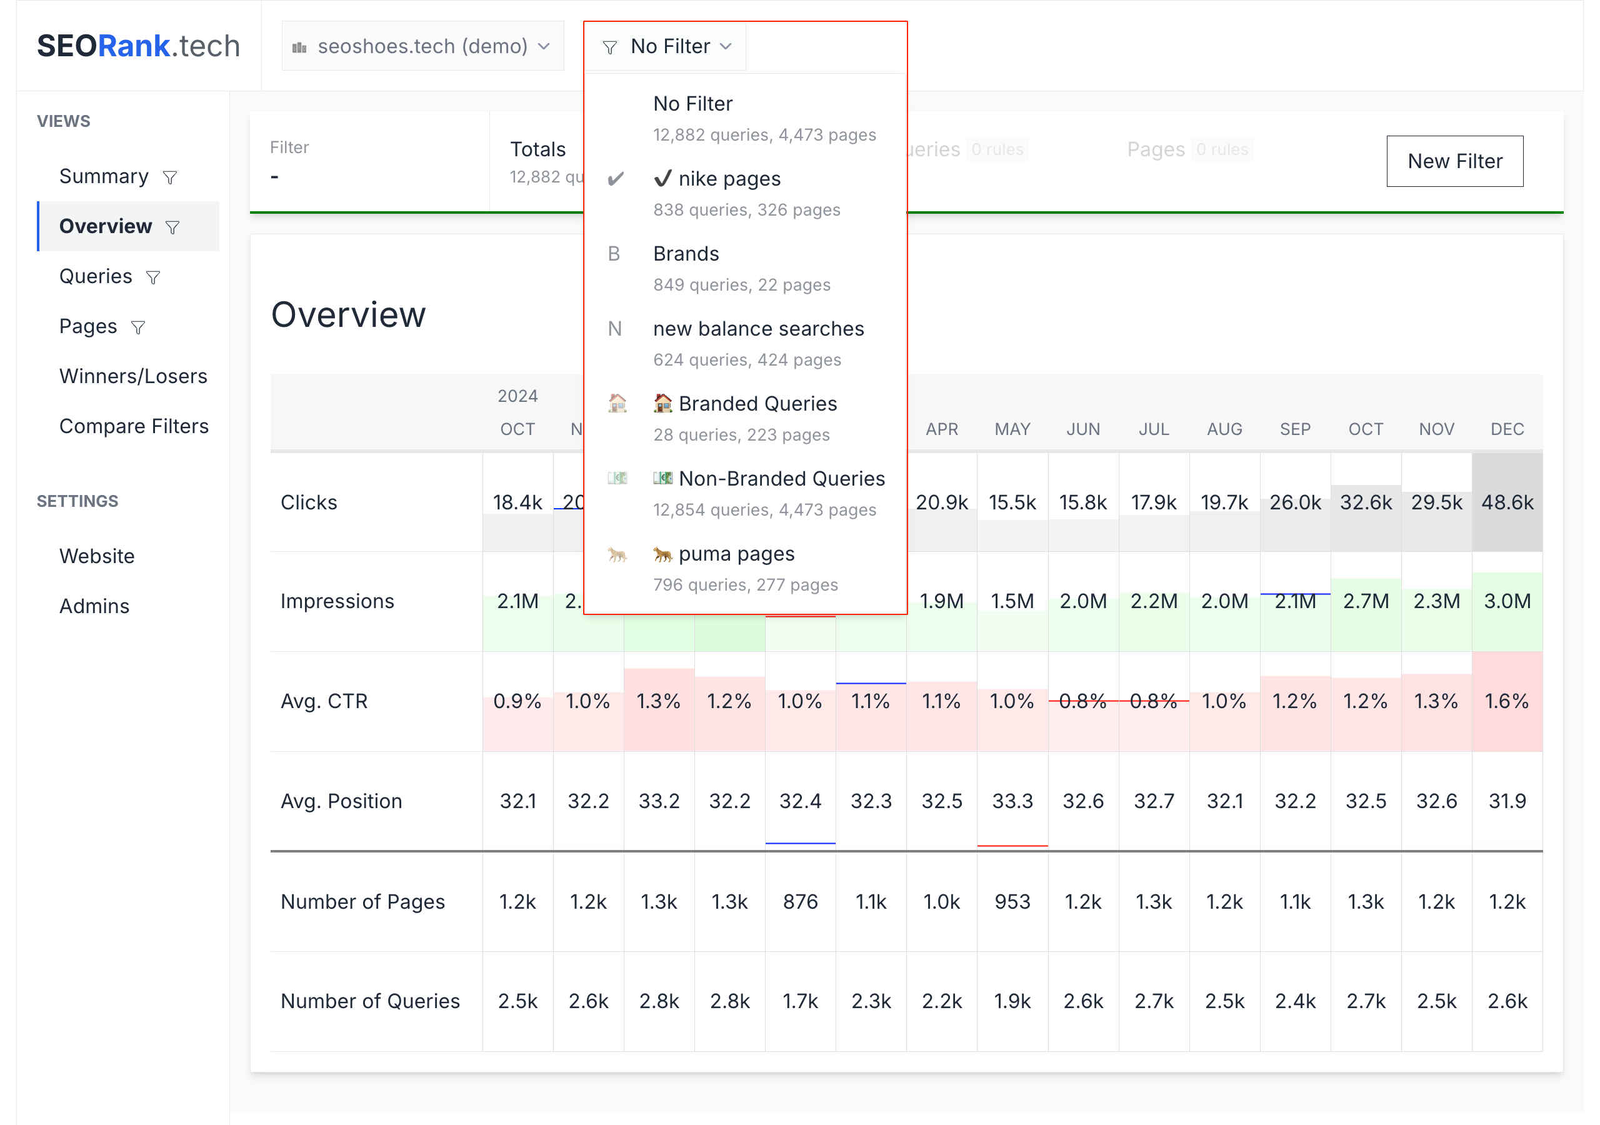
Task: Choose the Brands filter with B badge
Action: pyautogui.click(x=686, y=254)
